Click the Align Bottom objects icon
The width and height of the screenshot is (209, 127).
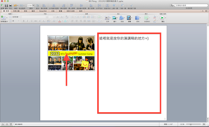coord(91,5)
